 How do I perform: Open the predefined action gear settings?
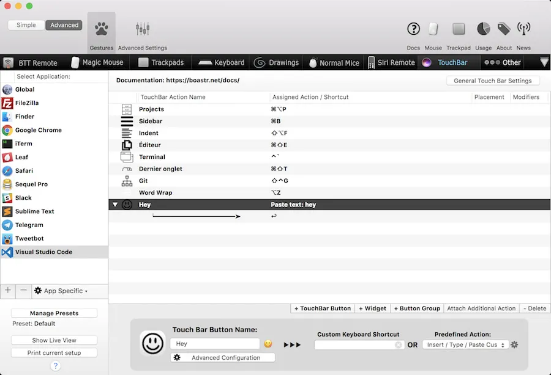[x=514, y=344]
